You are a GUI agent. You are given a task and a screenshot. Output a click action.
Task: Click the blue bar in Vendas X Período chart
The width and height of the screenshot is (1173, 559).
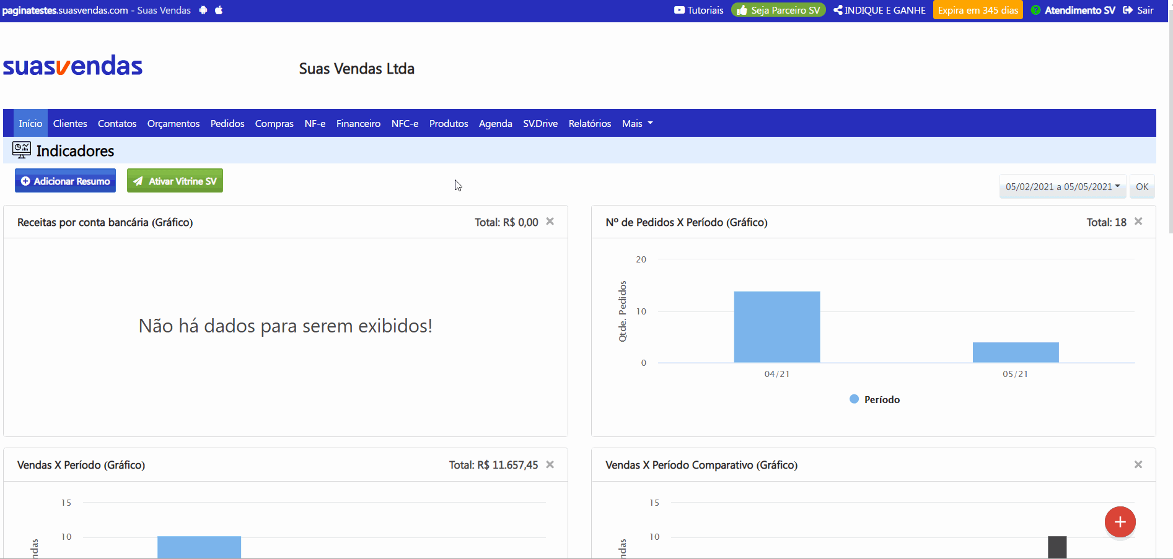199,547
